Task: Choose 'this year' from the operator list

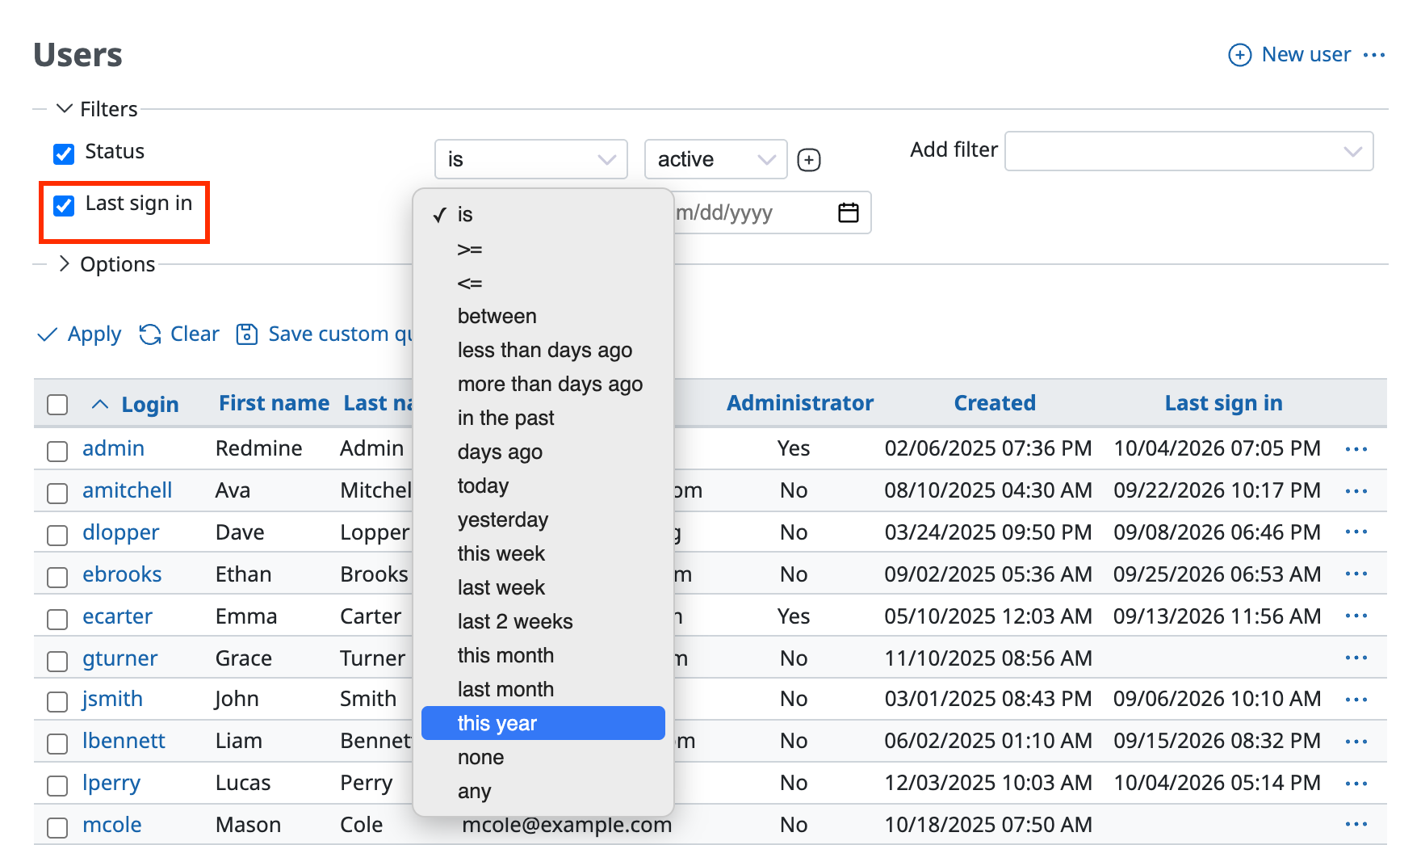Action: click(x=543, y=723)
